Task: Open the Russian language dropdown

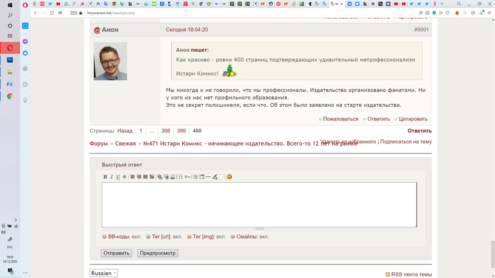Action: point(103,273)
